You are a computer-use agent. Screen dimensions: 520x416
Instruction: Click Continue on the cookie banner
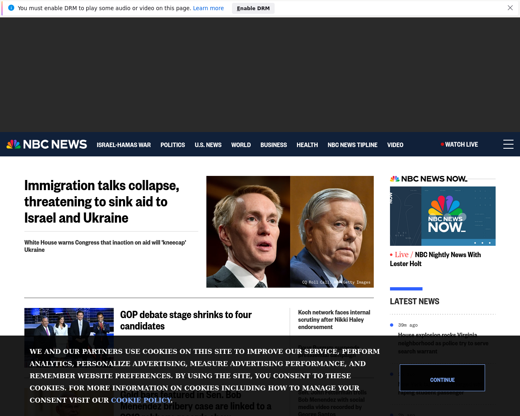click(442, 378)
